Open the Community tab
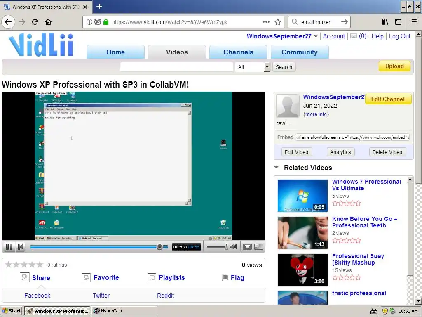The width and height of the screenshot is (422, 317). [300, 52]
